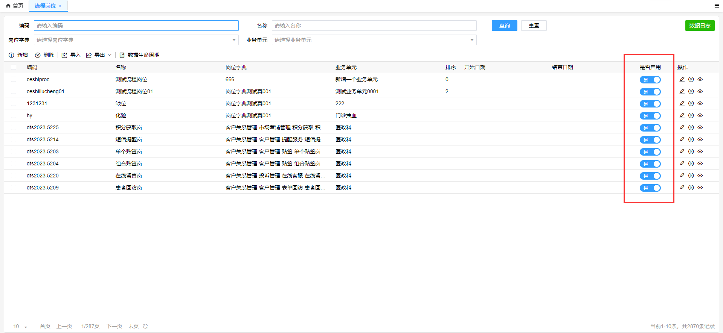This screenshot has height=333, width=723.
Task: Click the 新增一个业务单元 cell
Action: coord(357,79)
